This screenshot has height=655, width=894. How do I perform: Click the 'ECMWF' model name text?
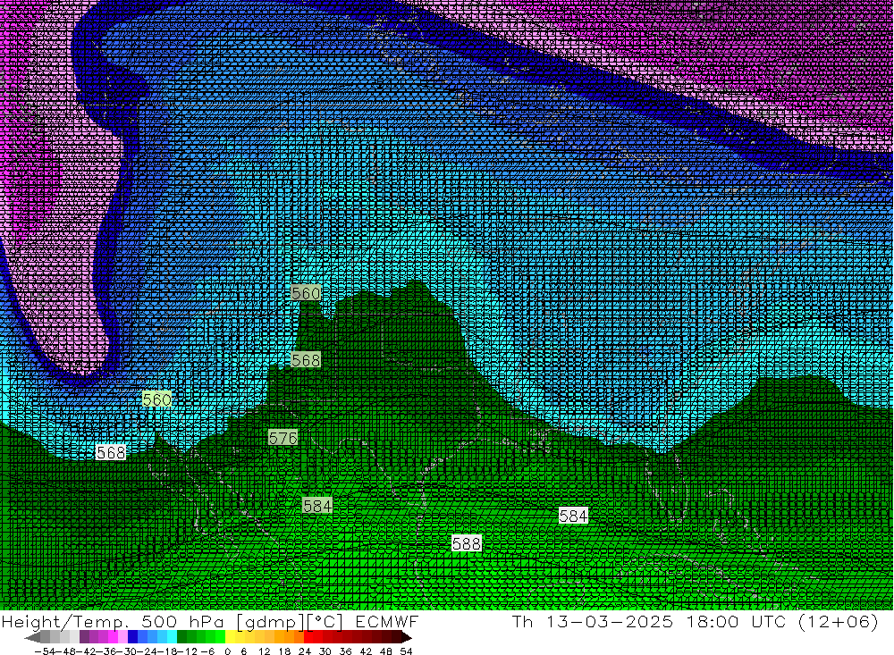pos(387,621)
